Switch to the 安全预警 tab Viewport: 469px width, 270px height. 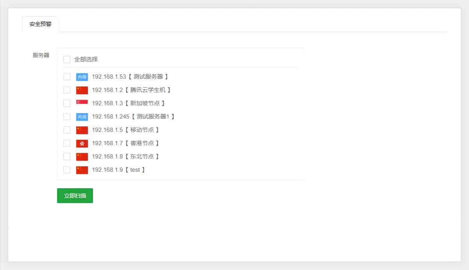coord(40,24)
